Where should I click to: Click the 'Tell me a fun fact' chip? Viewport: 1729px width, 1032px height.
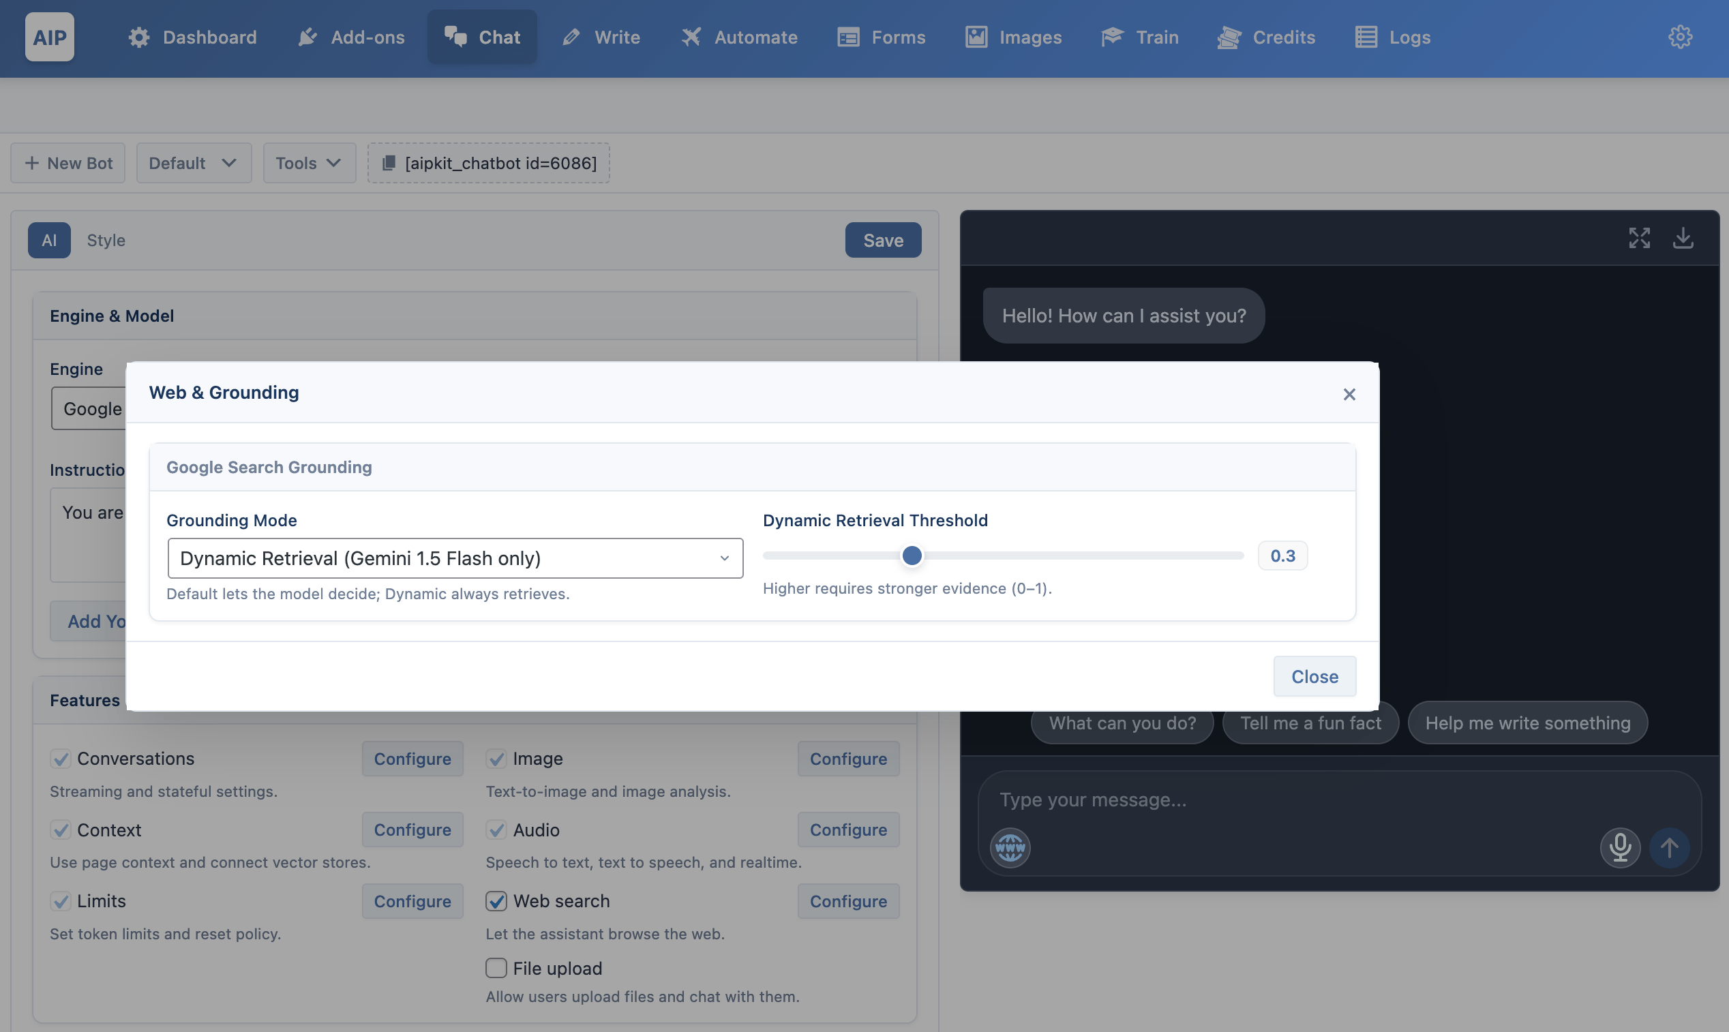point(1310,723)
